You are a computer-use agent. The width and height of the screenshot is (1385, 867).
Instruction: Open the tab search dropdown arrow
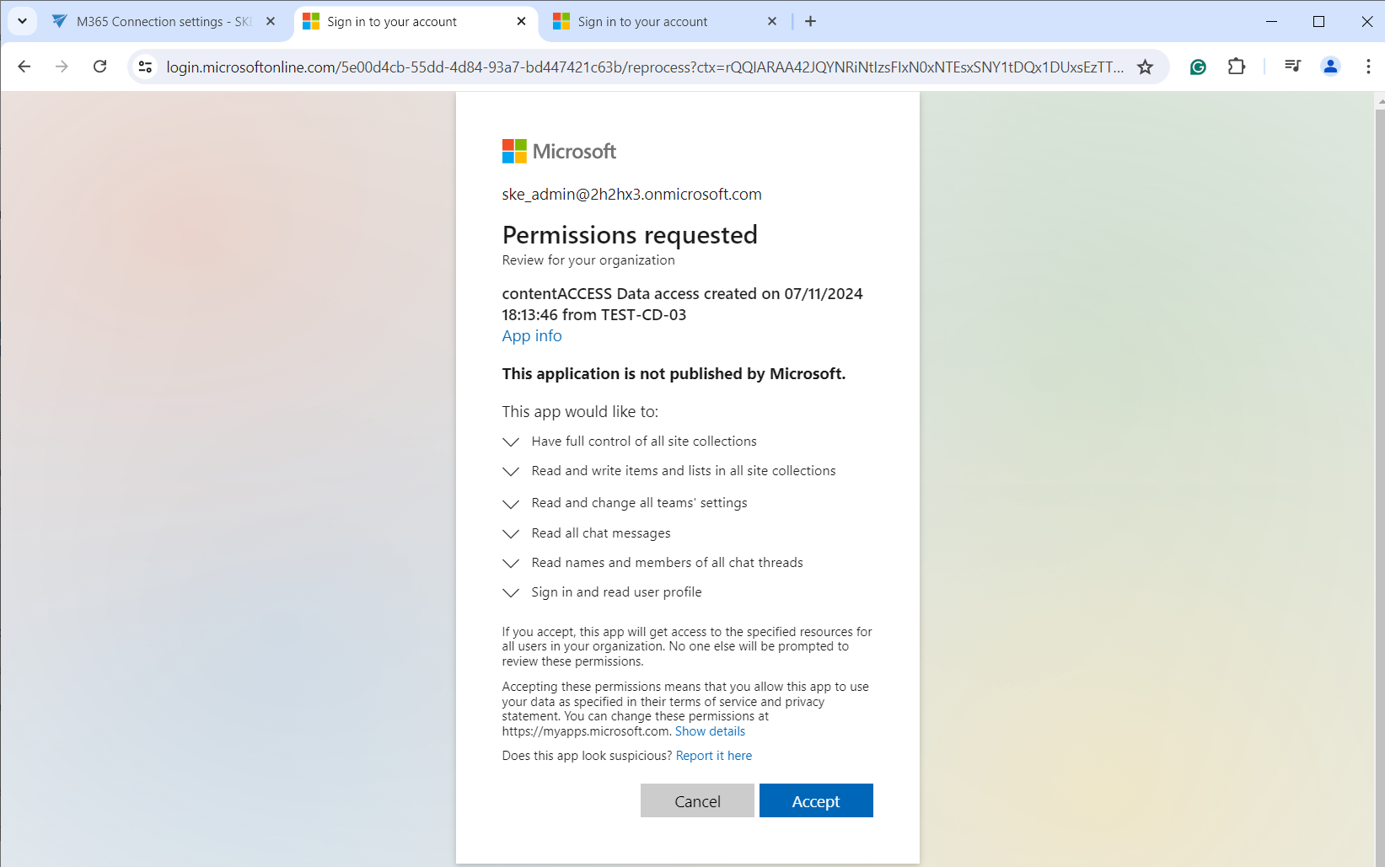(x=22, y=21)
